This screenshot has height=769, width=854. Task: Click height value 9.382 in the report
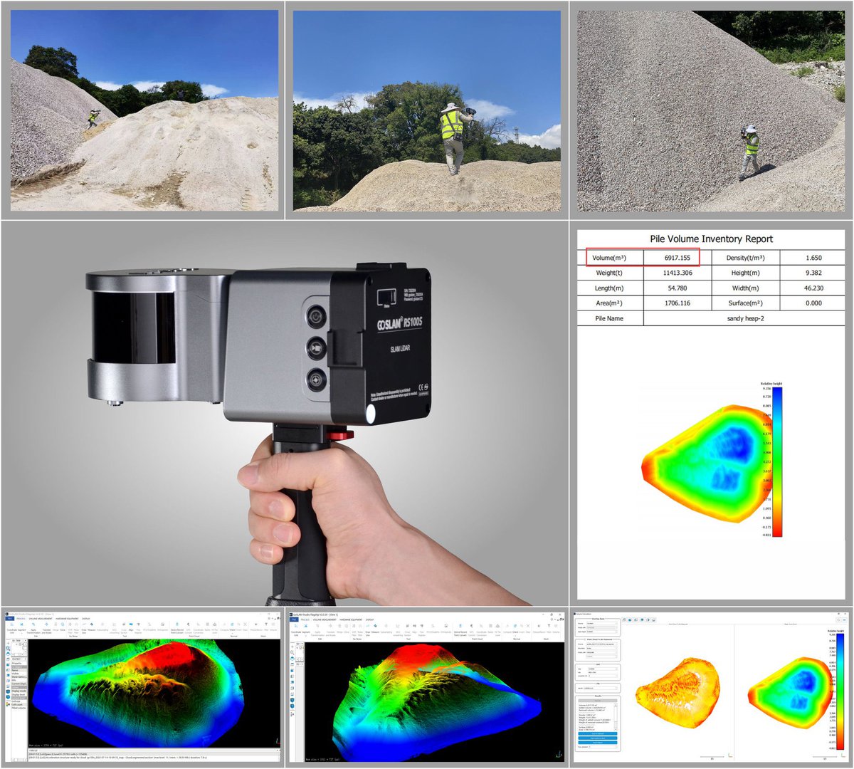(813, 273)
